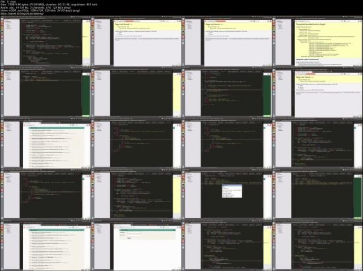Click the TemplateDoesNotExist heading text
The width and height of the screenshot is (363, 271).
311,24
